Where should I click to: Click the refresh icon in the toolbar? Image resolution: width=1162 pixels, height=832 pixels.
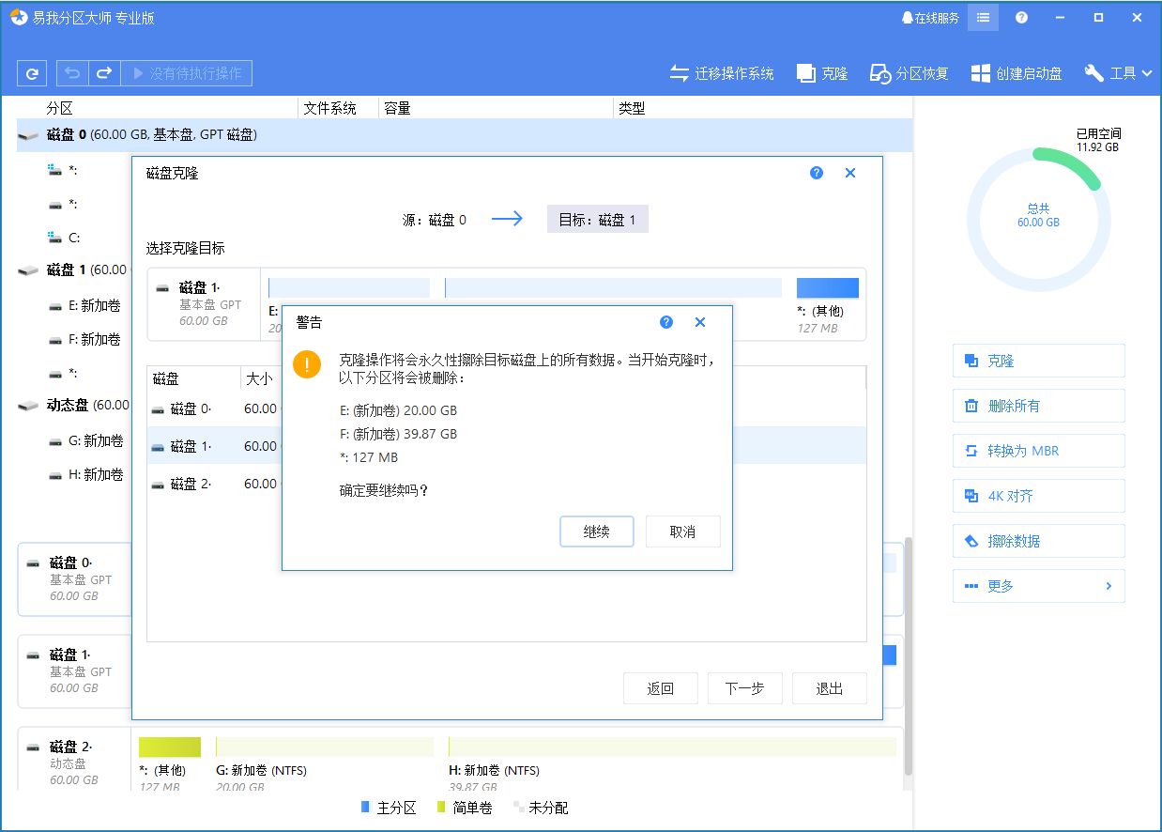(33, 72)
